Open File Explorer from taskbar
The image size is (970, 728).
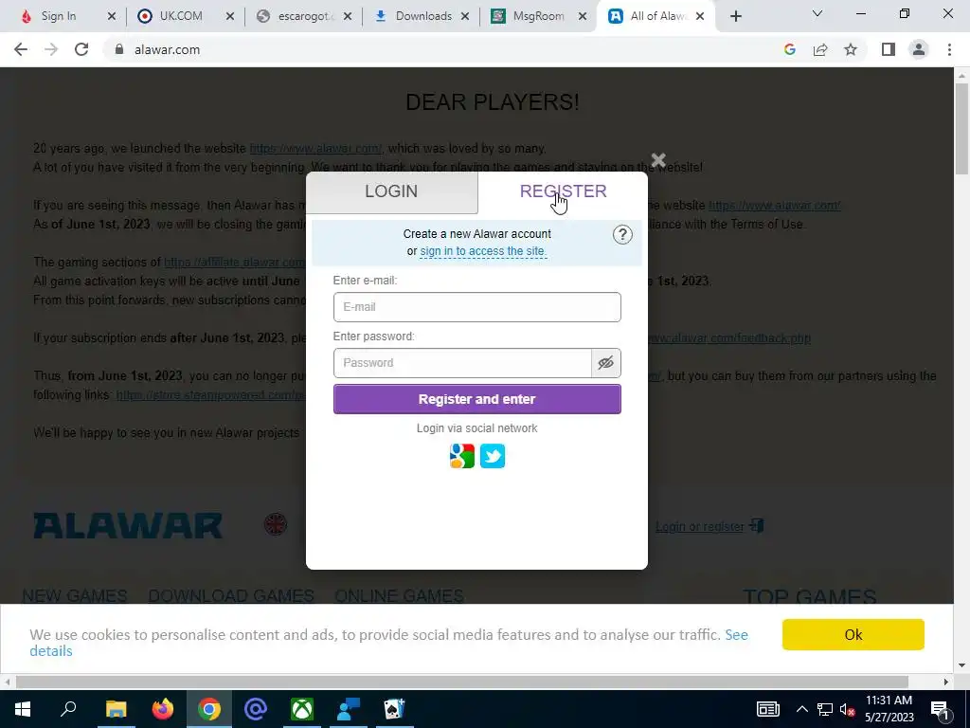[x=116, y=709]
